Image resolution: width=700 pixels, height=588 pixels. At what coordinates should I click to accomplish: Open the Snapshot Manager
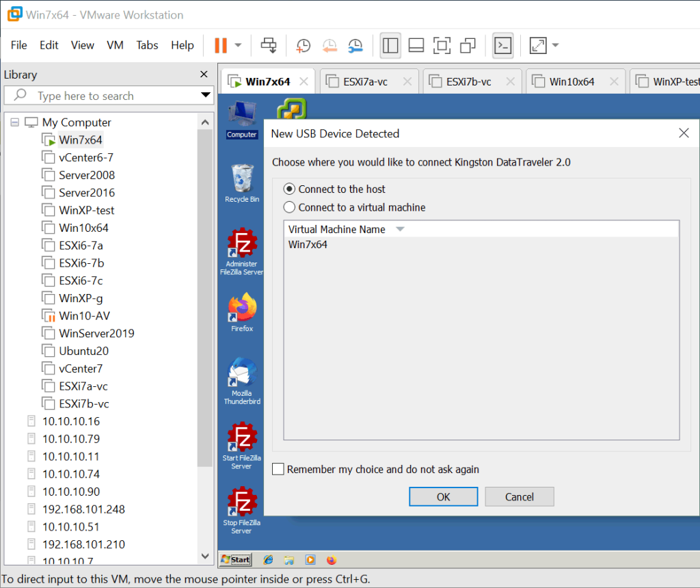pos(355,45)
